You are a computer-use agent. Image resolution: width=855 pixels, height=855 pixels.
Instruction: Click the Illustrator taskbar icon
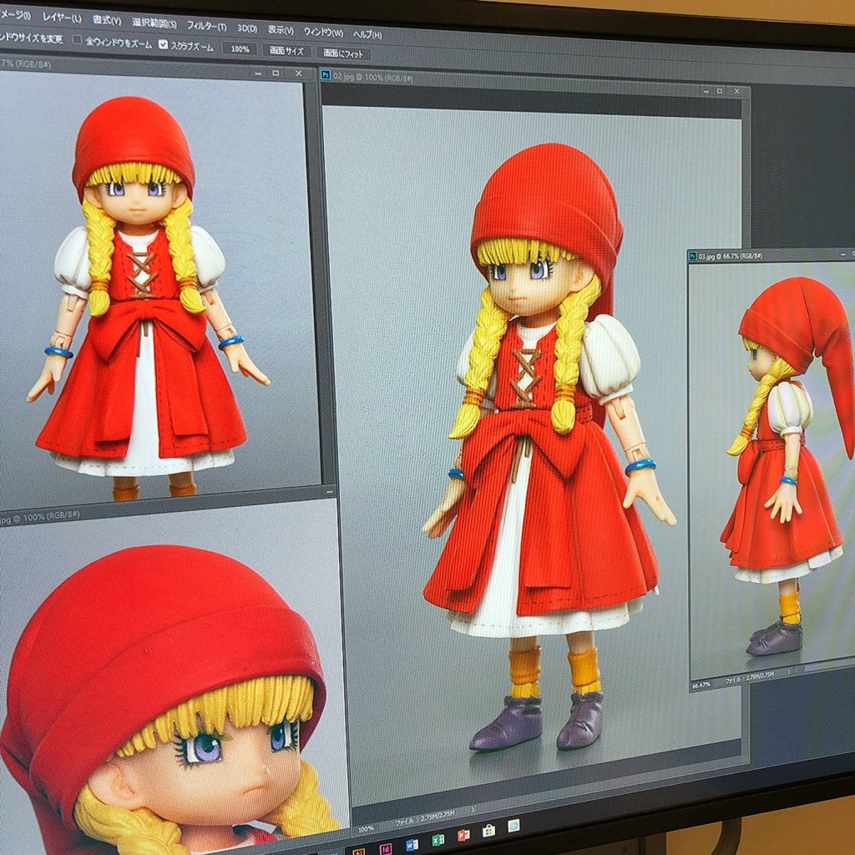coord(359,852)
